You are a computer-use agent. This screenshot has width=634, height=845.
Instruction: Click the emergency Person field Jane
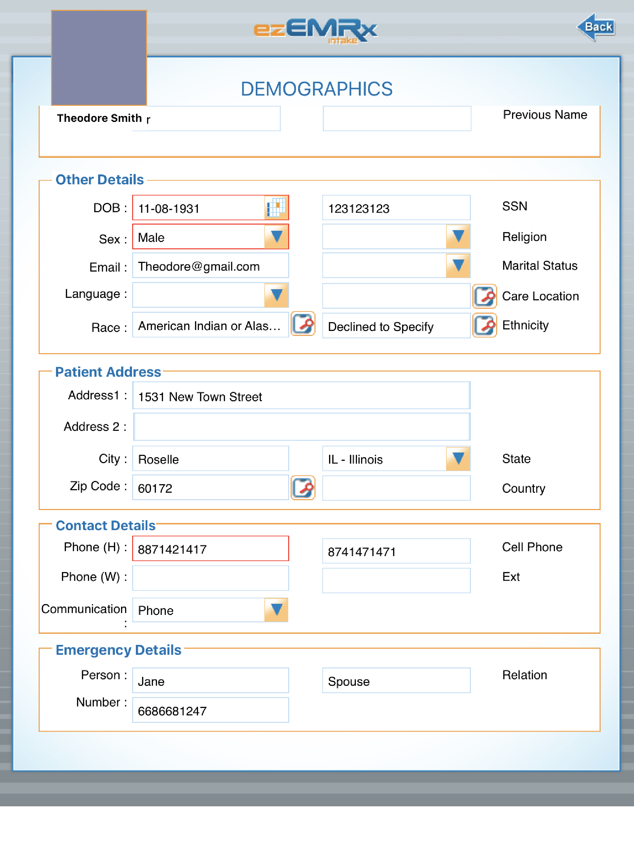[x=210, y=680]
